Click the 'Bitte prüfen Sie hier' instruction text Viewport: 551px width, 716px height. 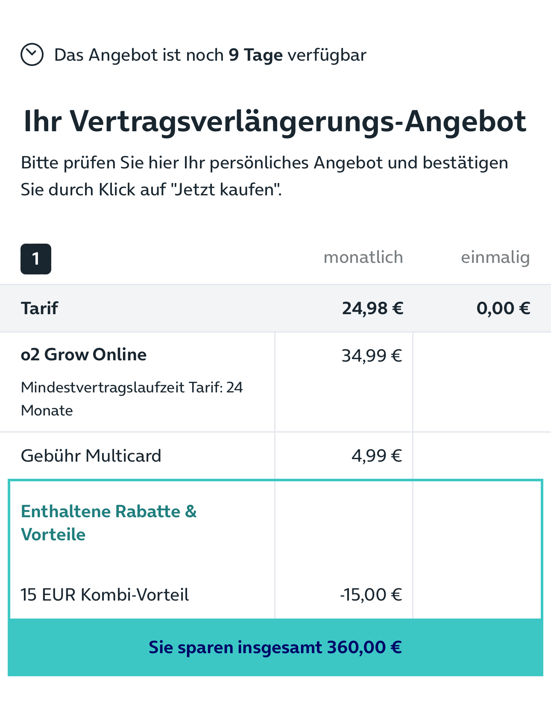(x=264, y=176)
